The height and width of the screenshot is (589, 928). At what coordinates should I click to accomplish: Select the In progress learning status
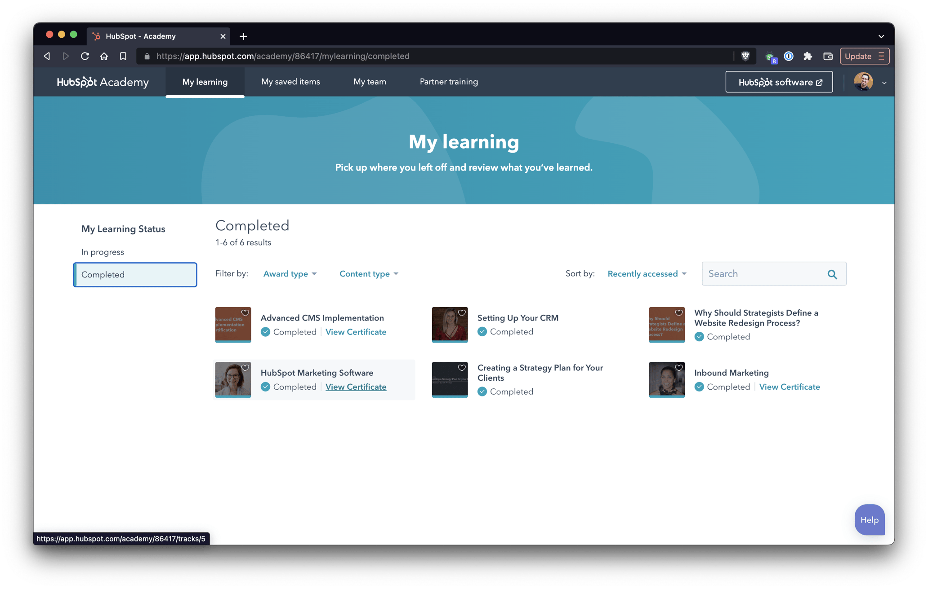(103, 252)
